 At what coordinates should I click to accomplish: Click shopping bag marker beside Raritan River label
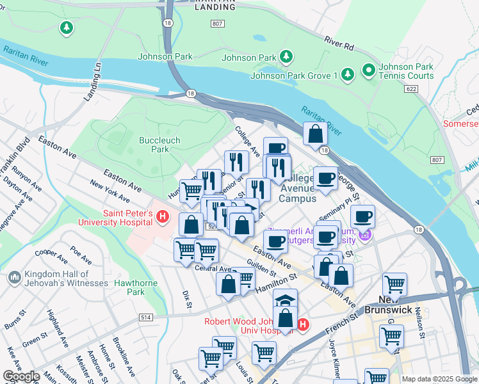click(x=315, y=136)
